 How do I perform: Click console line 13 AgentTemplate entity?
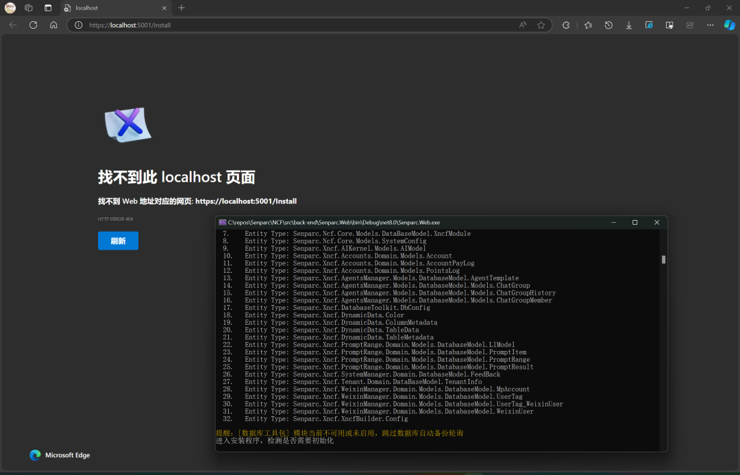tap(371, 278)
